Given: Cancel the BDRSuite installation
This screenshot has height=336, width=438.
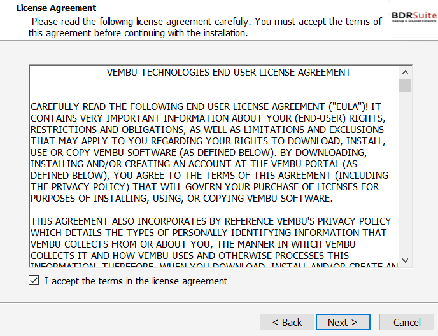Looking at the screenshot, I should (x=407, y=322).
